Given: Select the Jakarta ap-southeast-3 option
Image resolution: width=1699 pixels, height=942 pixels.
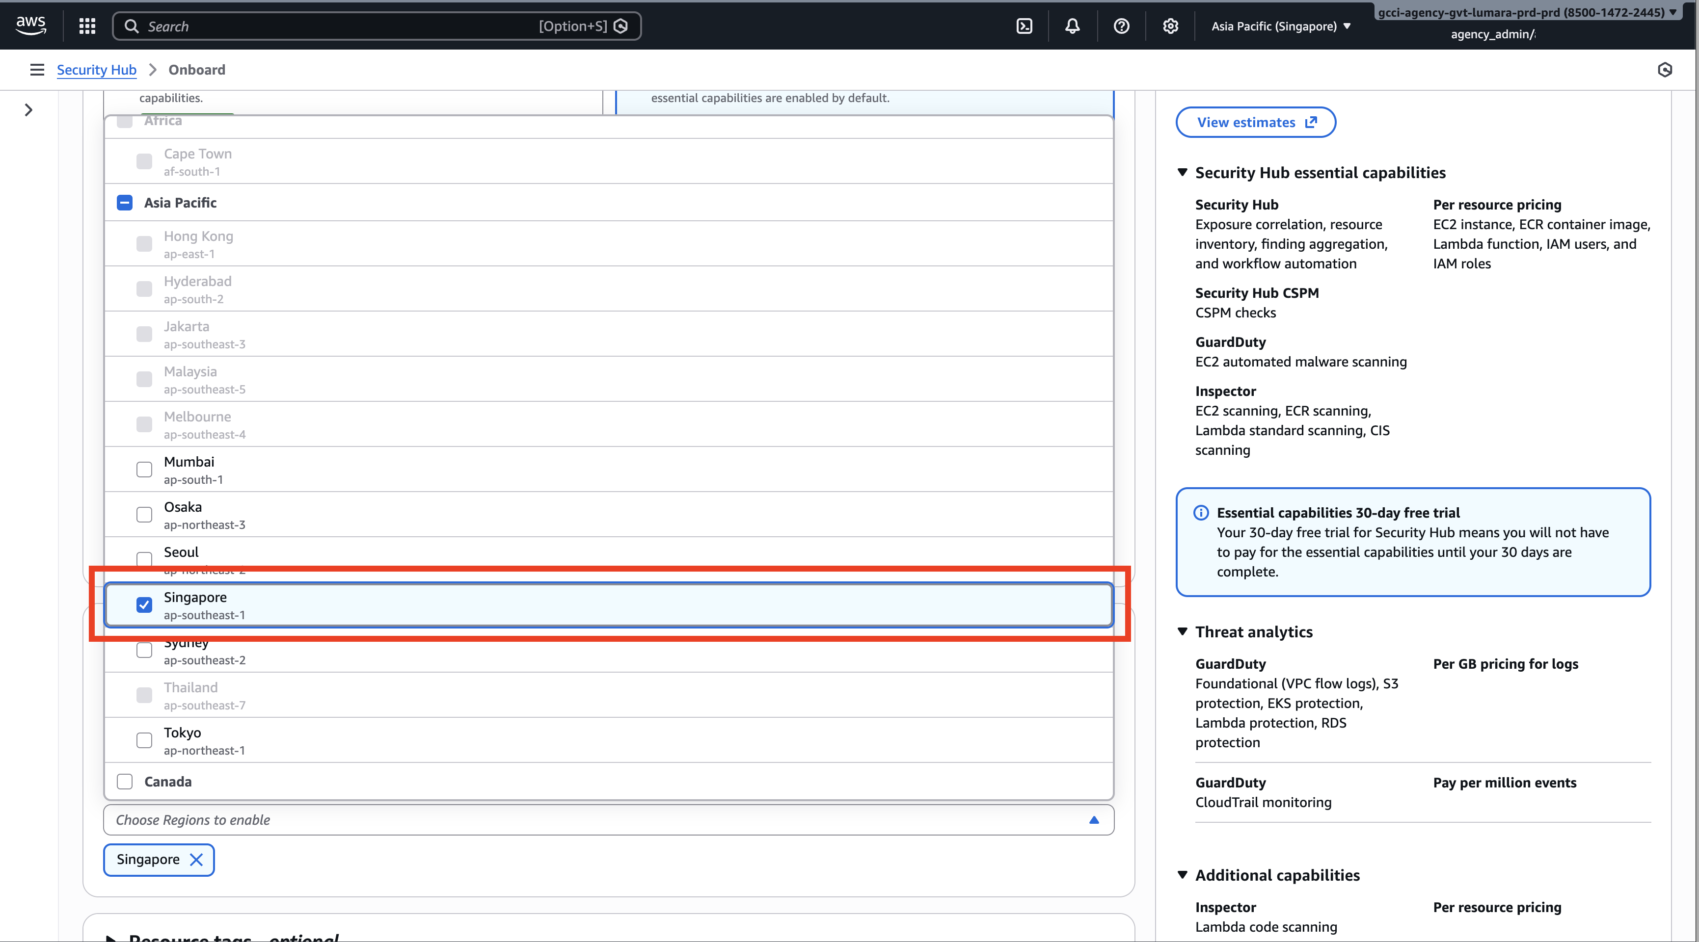Looking at the screenshot, I should [x=609, y=334].
